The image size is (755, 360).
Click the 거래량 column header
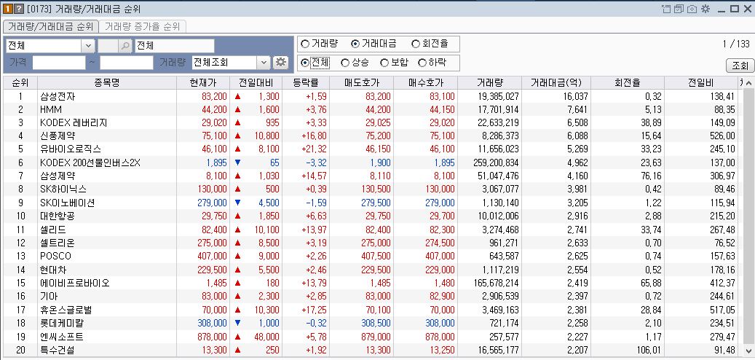coord(490,83)
